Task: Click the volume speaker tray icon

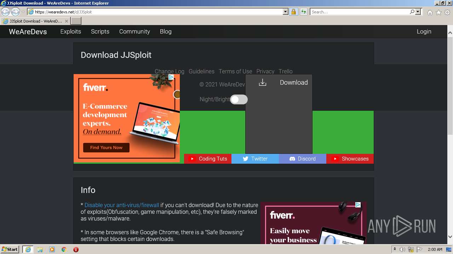Action: point(402,249)
